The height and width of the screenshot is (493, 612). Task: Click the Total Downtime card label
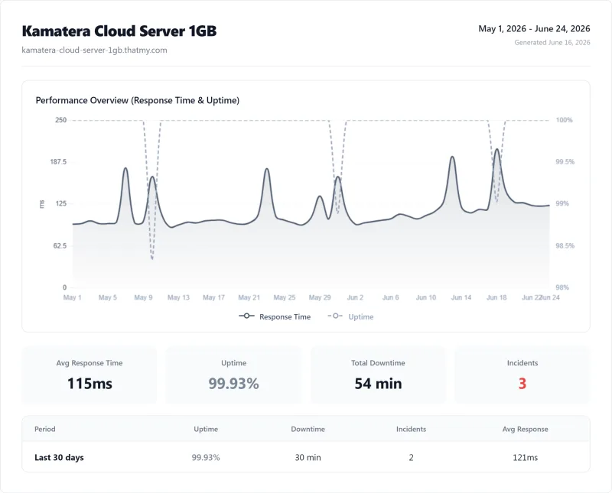coord(378,363)
